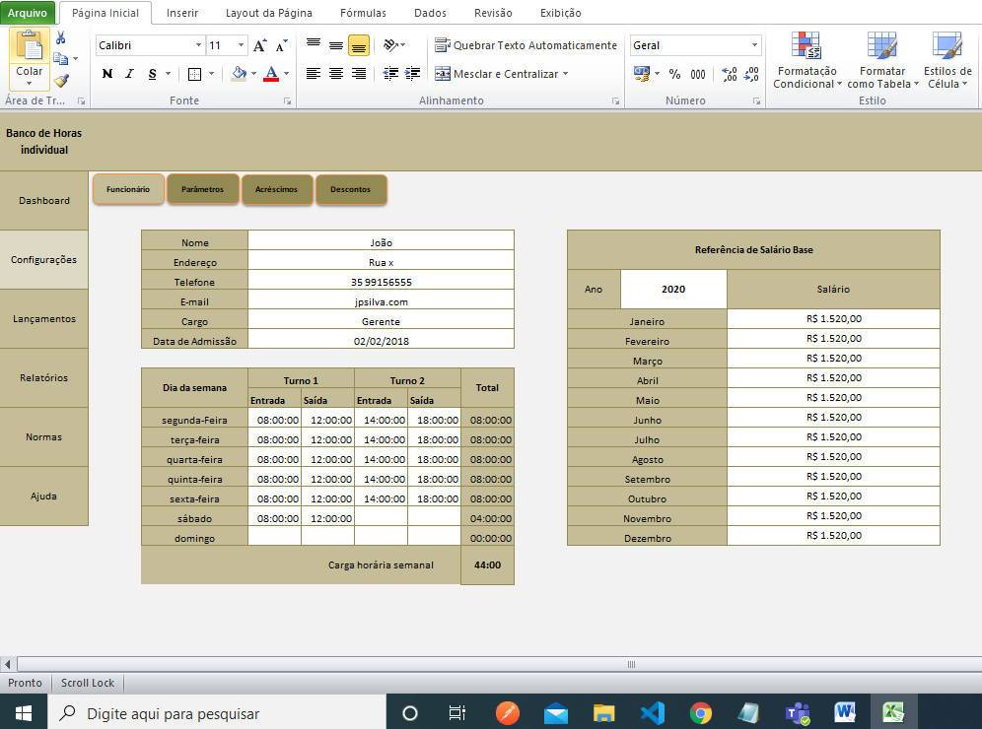Switch to Layout da Página tab
This screenshot has width=982, height=729.
[269, 13]
